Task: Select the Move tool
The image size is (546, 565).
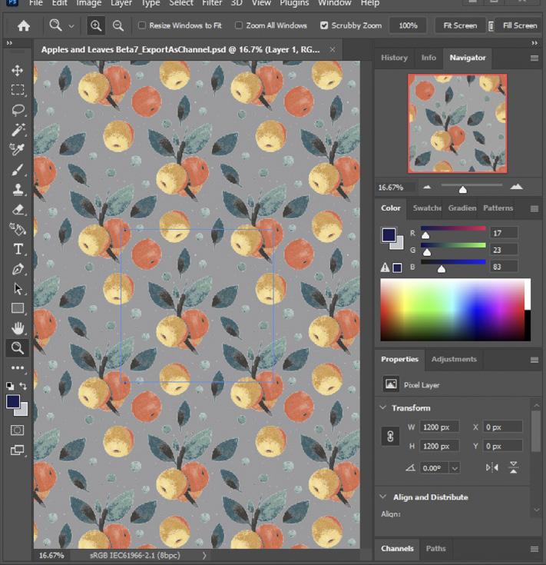Action: (x=18, y=70)
